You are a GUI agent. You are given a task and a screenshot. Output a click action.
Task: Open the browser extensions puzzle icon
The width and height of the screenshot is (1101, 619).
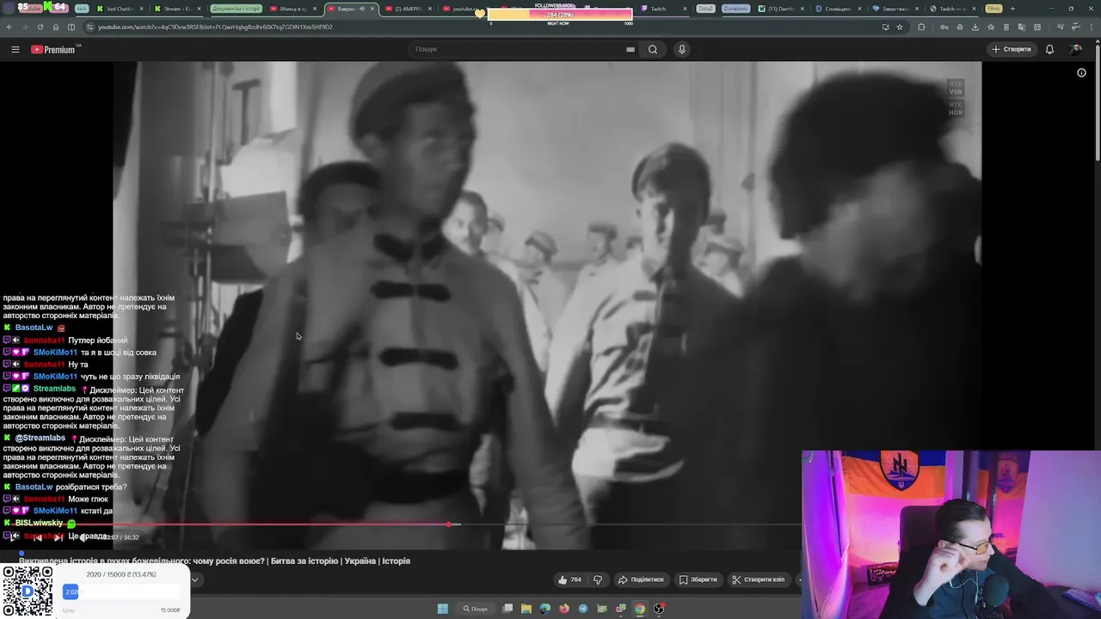pyautogui.click(x=921, y=27)
